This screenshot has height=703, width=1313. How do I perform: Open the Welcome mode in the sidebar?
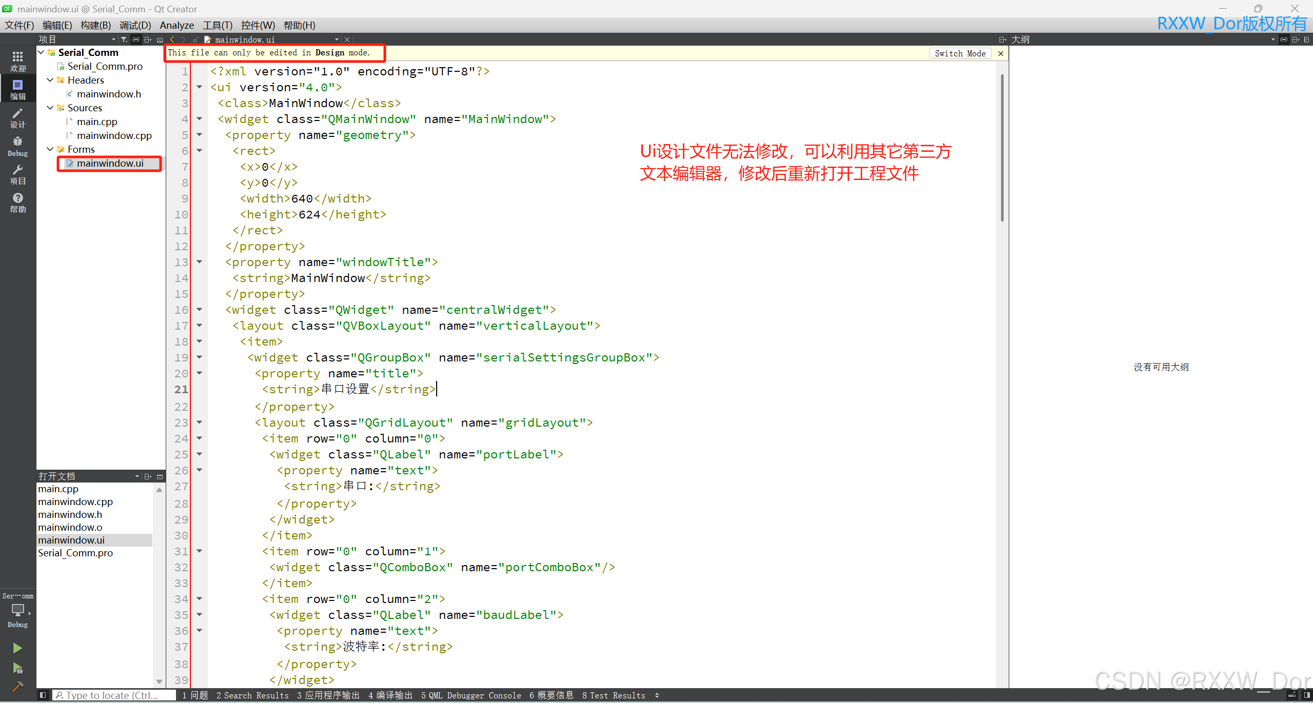point(17,61)
